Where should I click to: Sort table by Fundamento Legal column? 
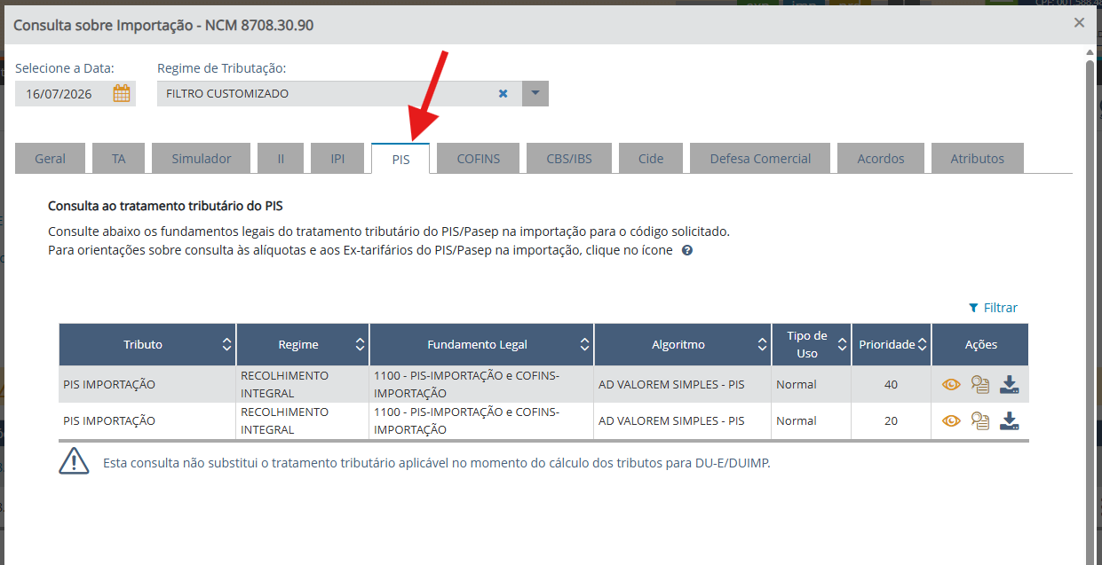tap(584, 344)
